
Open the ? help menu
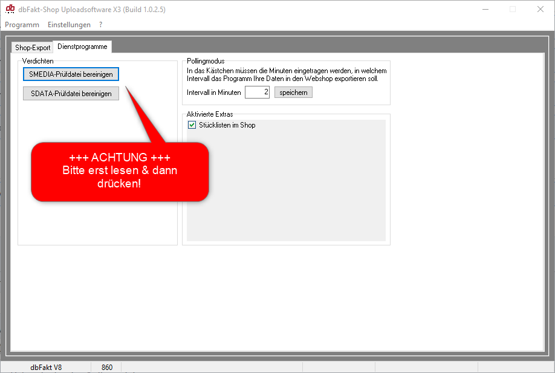click(101, 25)
